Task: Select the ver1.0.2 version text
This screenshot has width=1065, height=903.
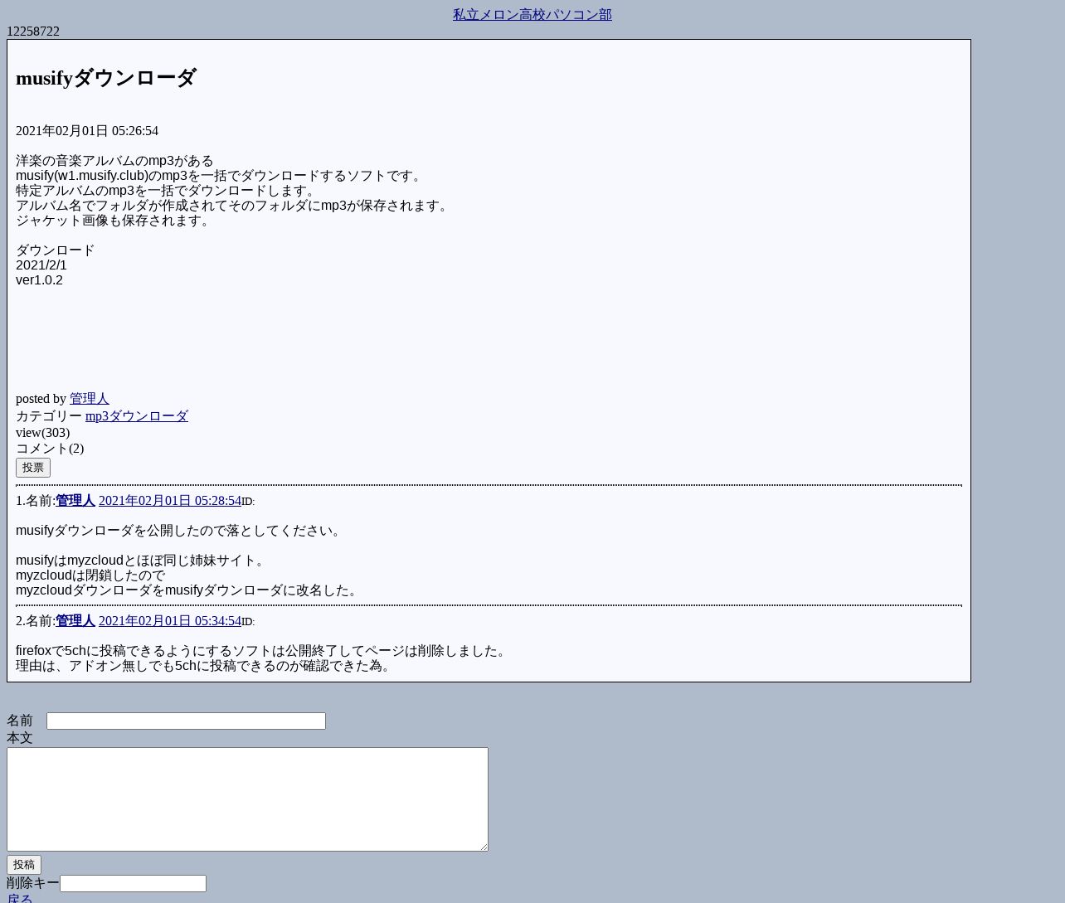Action: tap(39, 280)
